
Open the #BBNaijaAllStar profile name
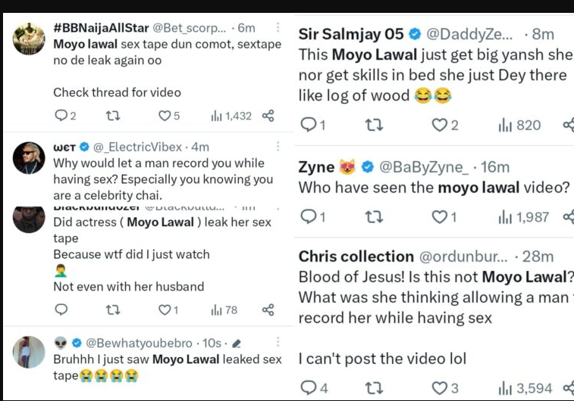(x=102, y=28)
